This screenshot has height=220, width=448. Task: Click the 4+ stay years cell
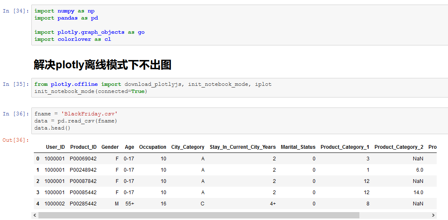click(272, 204)
